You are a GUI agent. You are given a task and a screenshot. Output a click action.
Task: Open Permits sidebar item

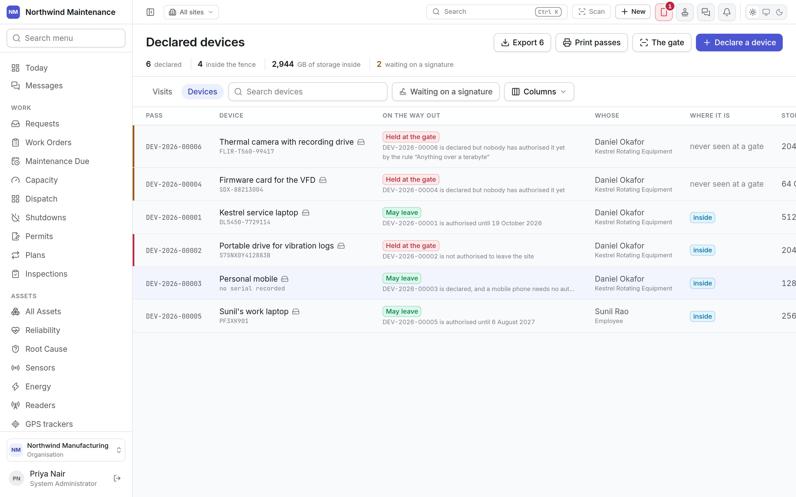pyautogui.click(x=66, y=236)
